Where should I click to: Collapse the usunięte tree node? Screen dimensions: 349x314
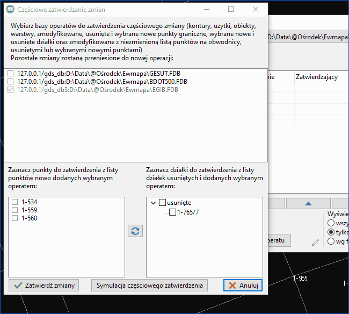pyautogui.click(x=153, y=203)
